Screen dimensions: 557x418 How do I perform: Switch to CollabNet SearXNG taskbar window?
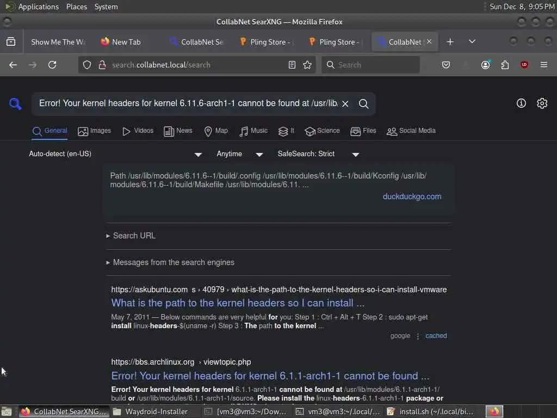(64, 411)
